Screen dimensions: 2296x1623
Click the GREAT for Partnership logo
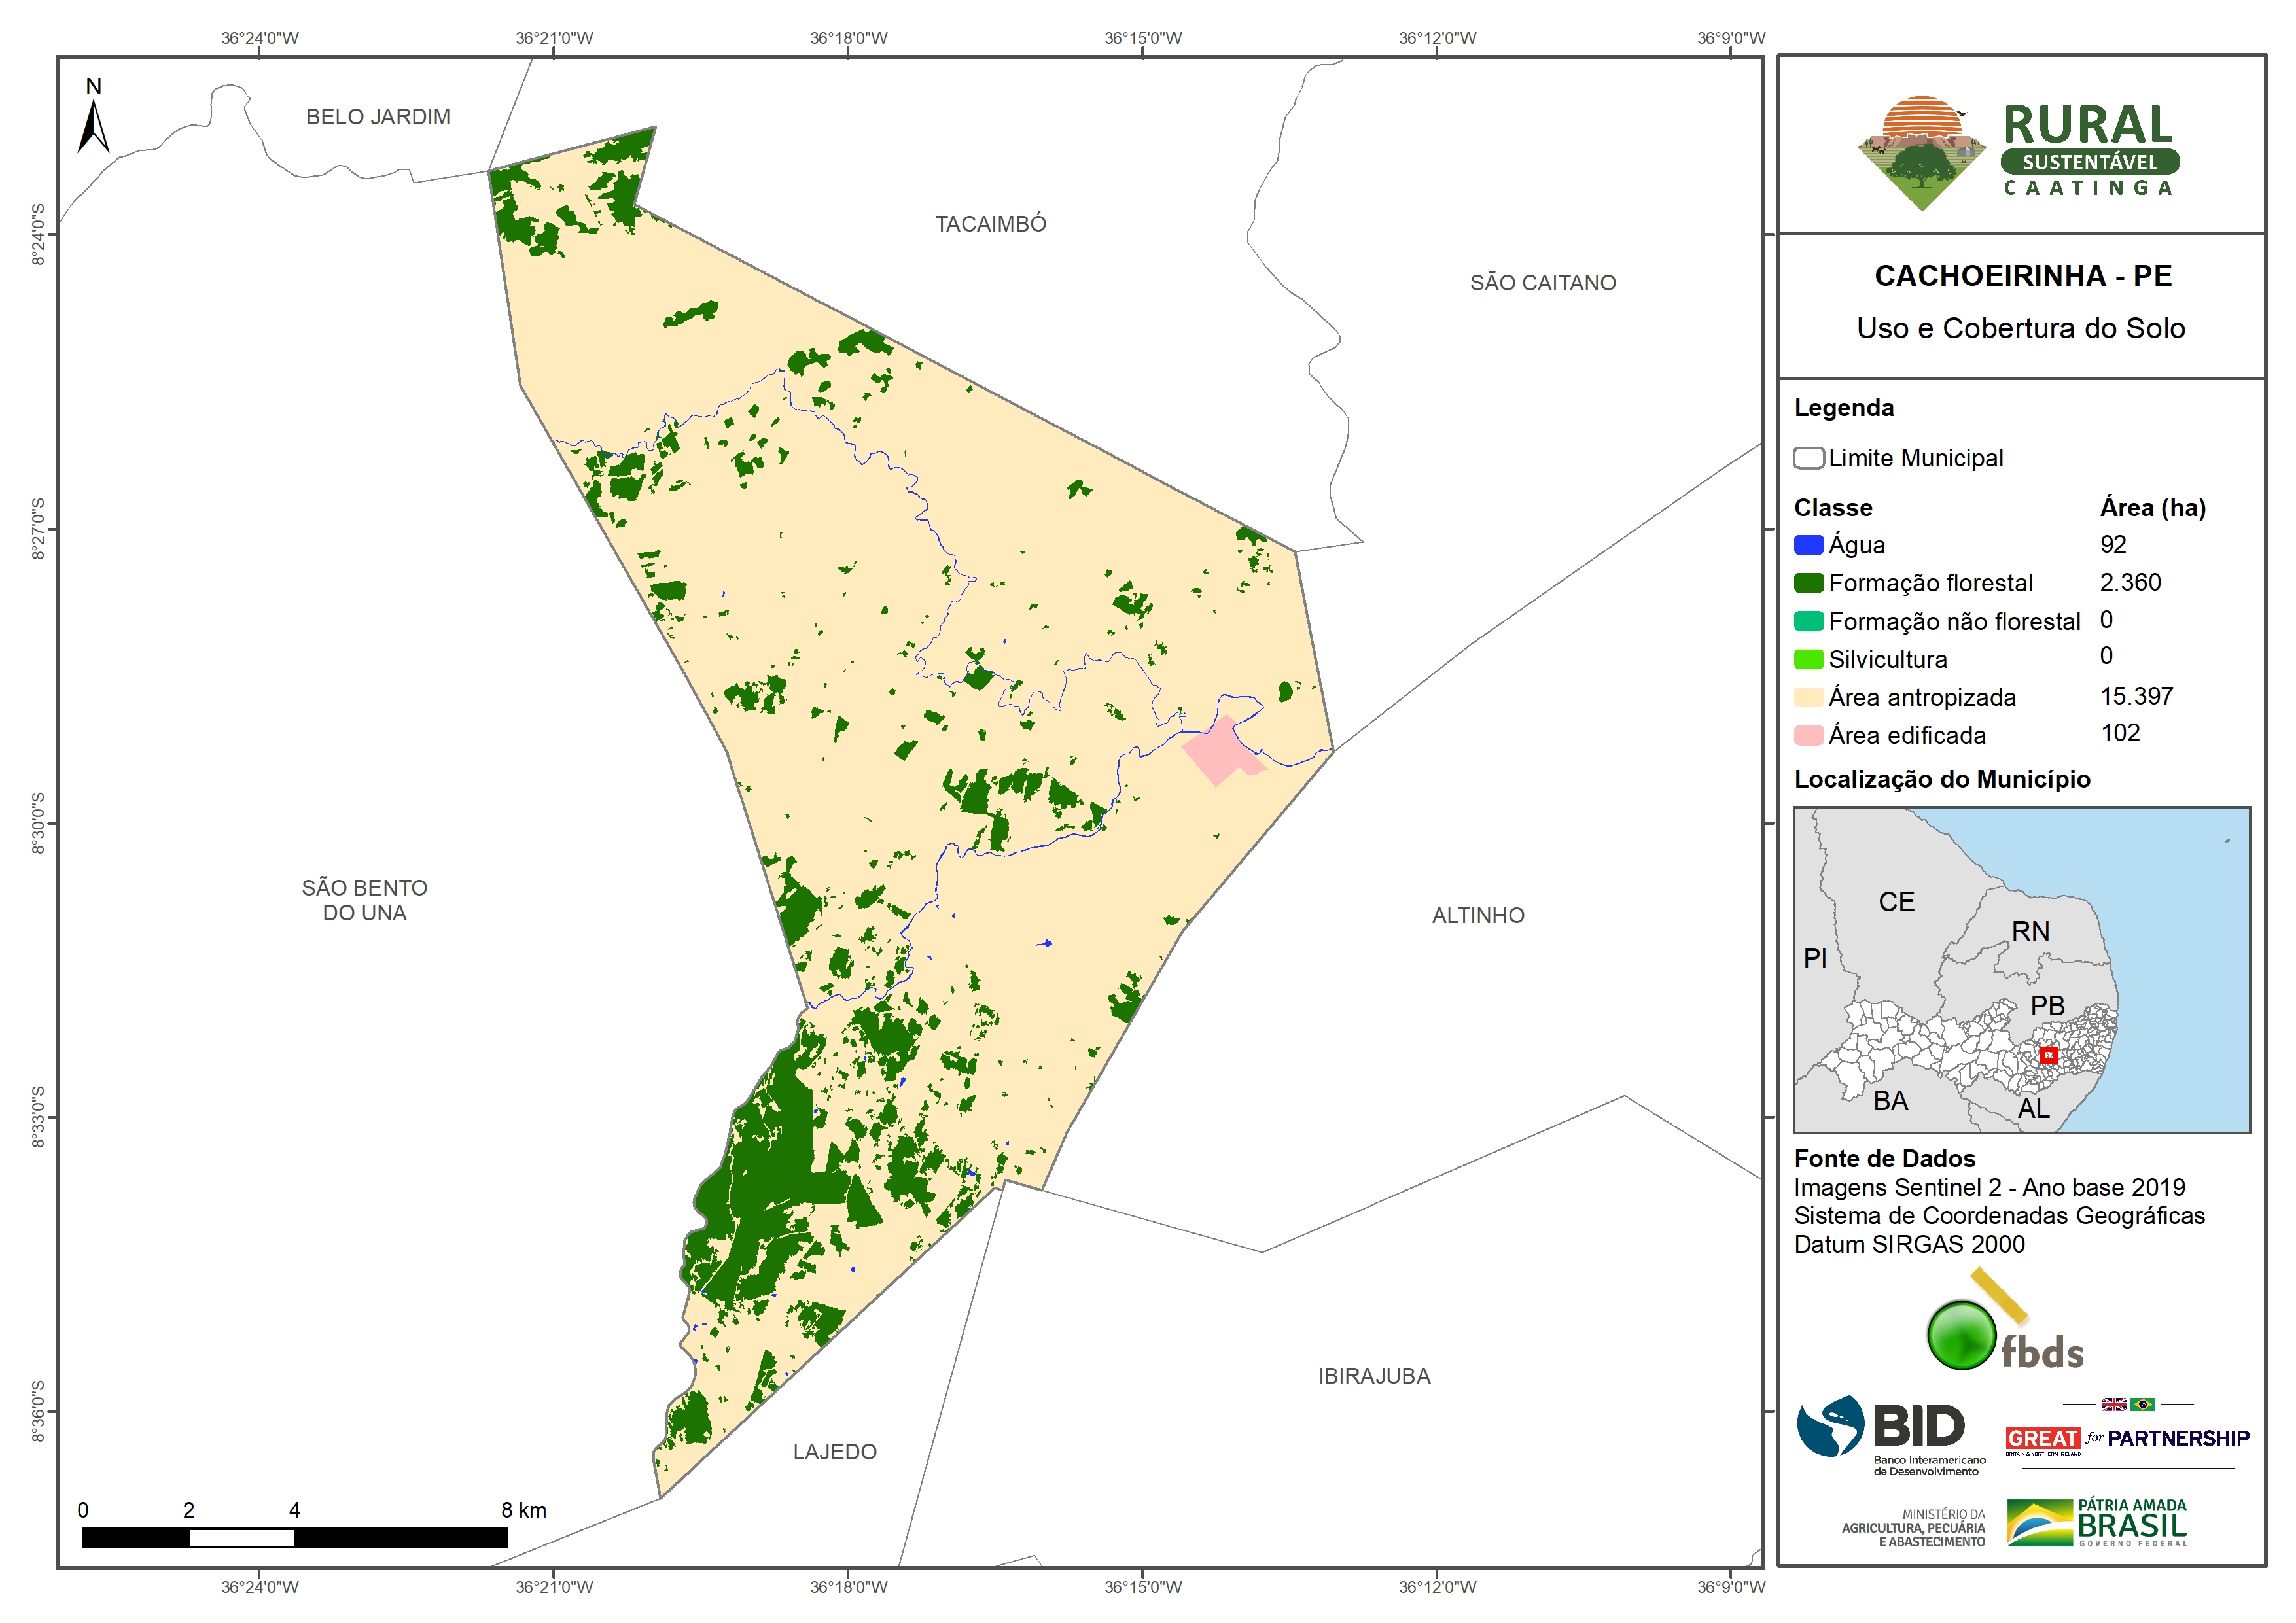pos(2127,1438)
